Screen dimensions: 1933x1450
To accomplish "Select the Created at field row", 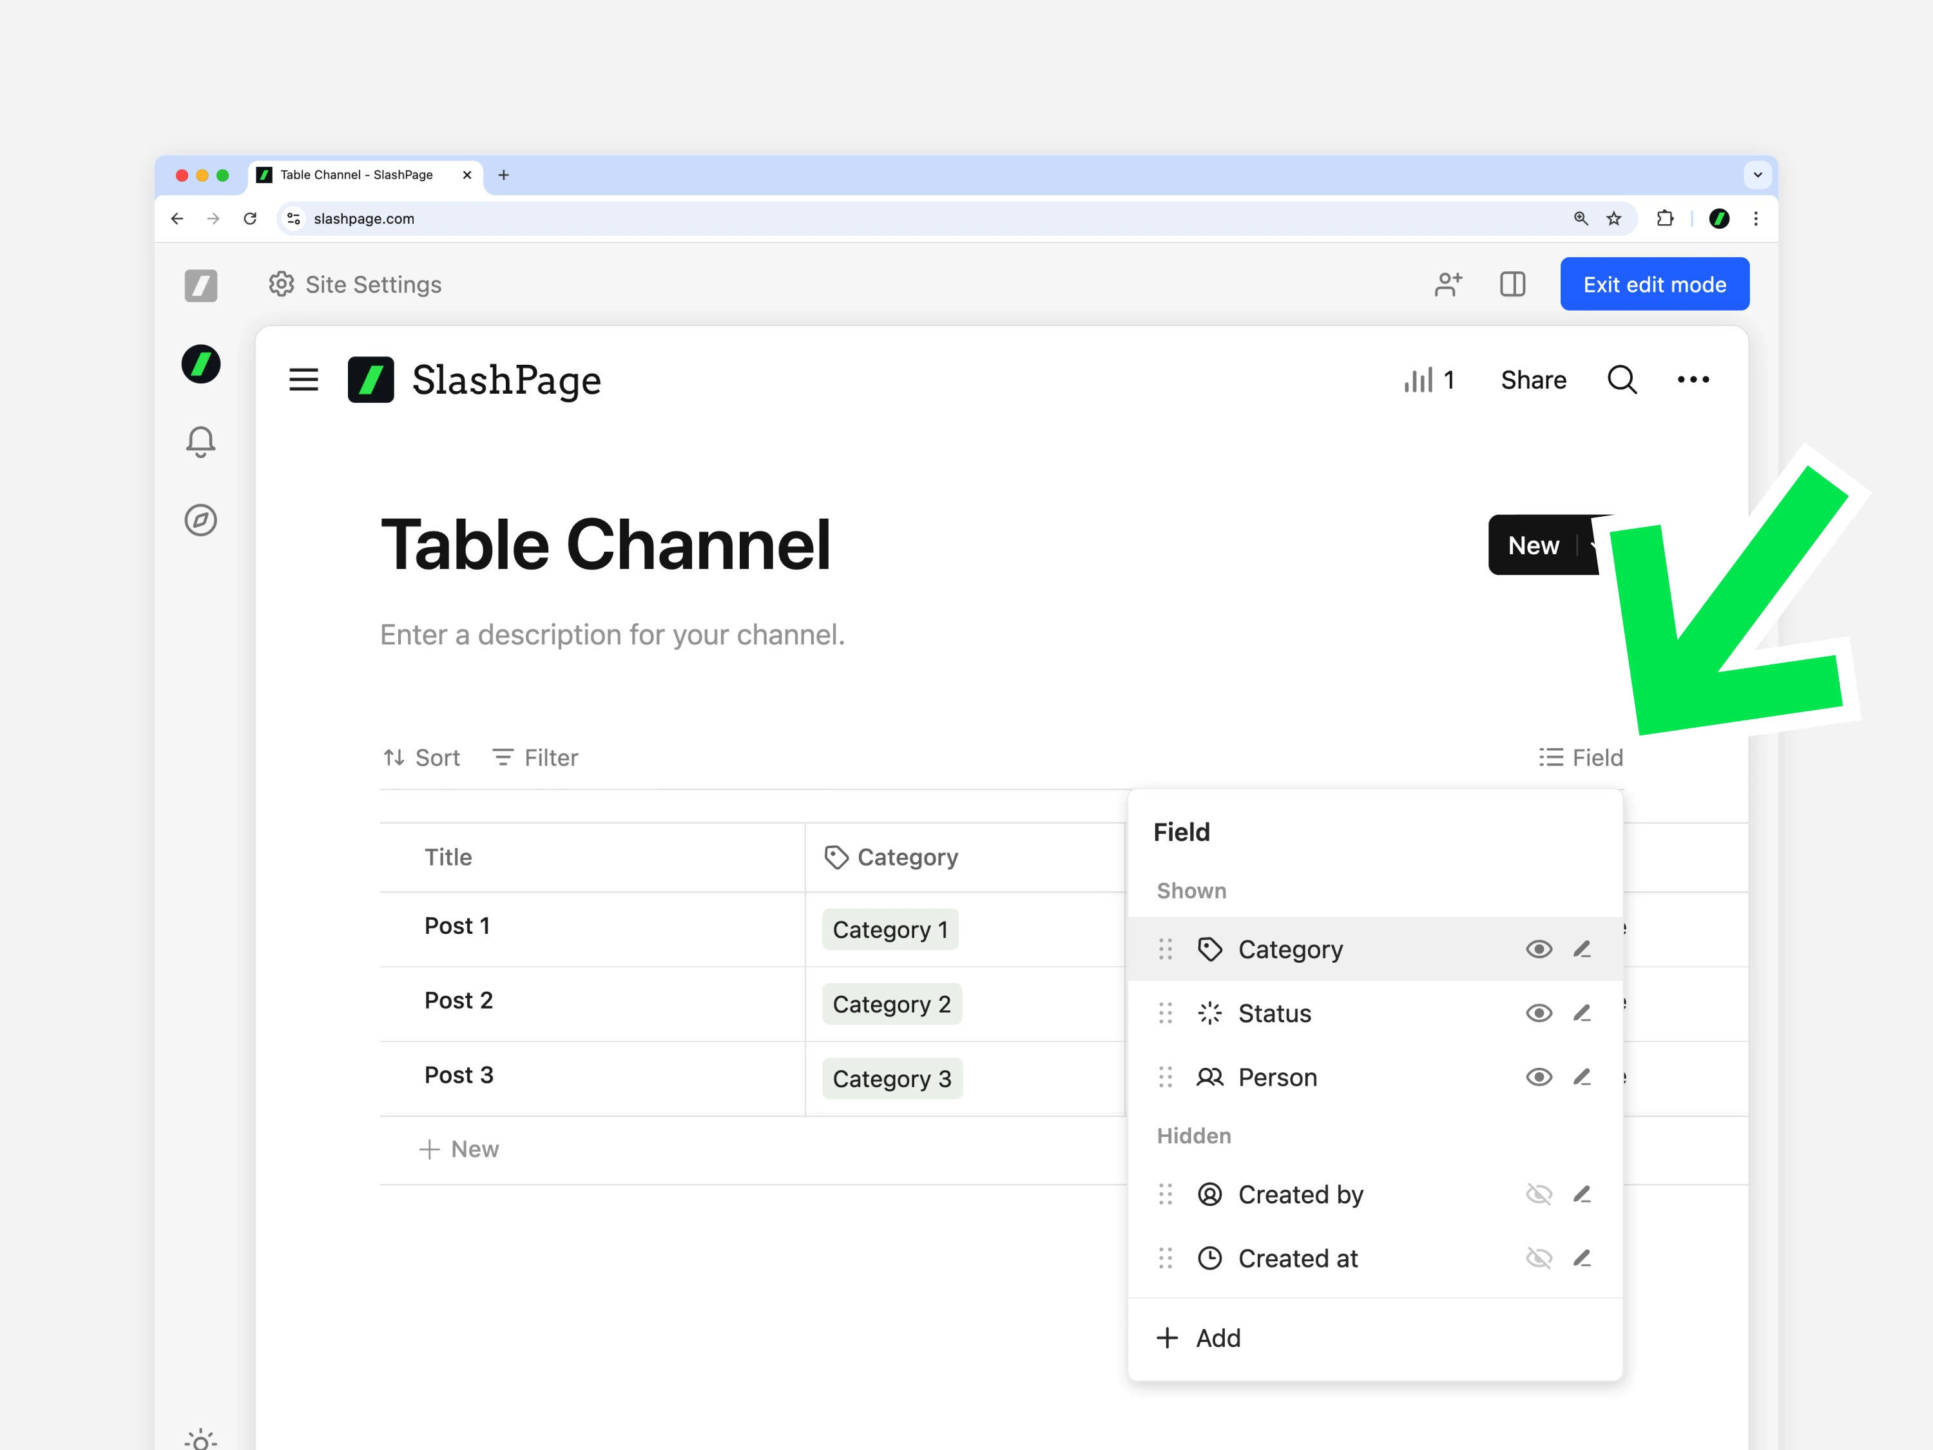I will pos(1376,1258).
